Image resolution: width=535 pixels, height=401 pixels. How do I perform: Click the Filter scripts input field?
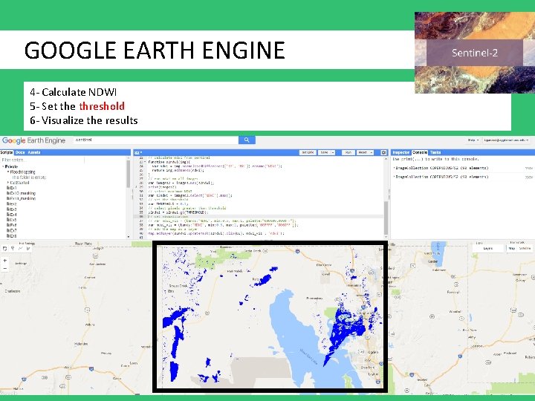(42, 160)
